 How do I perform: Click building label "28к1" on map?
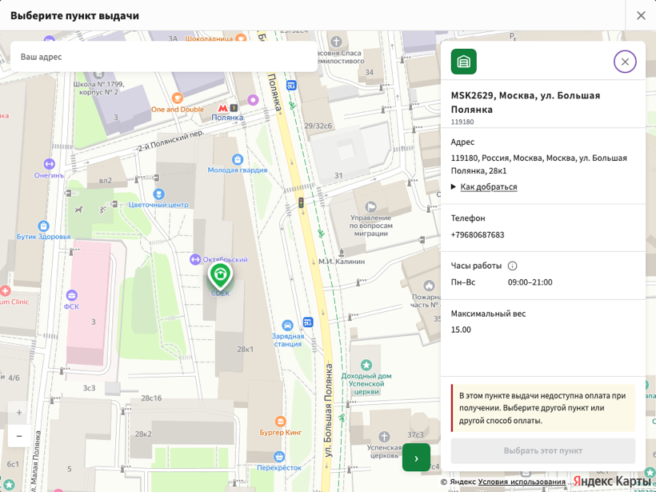point(245,350)
